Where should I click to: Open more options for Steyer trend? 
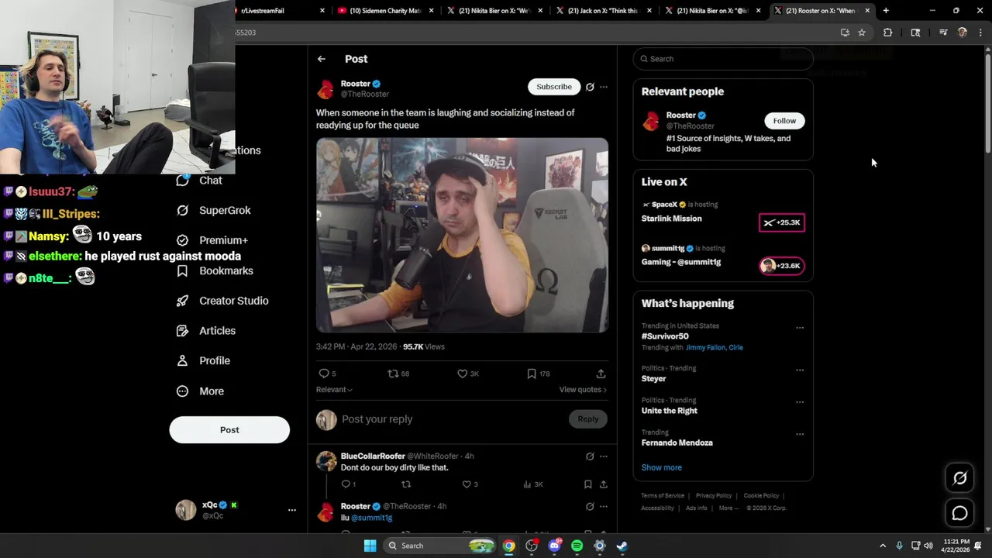(x=800, y=370)
